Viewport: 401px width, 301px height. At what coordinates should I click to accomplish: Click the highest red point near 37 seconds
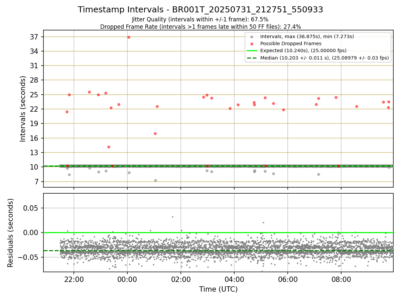coord(129,37)
